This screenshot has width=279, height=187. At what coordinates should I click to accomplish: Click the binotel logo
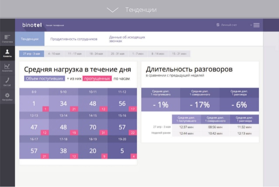click(x=32, y=25)
